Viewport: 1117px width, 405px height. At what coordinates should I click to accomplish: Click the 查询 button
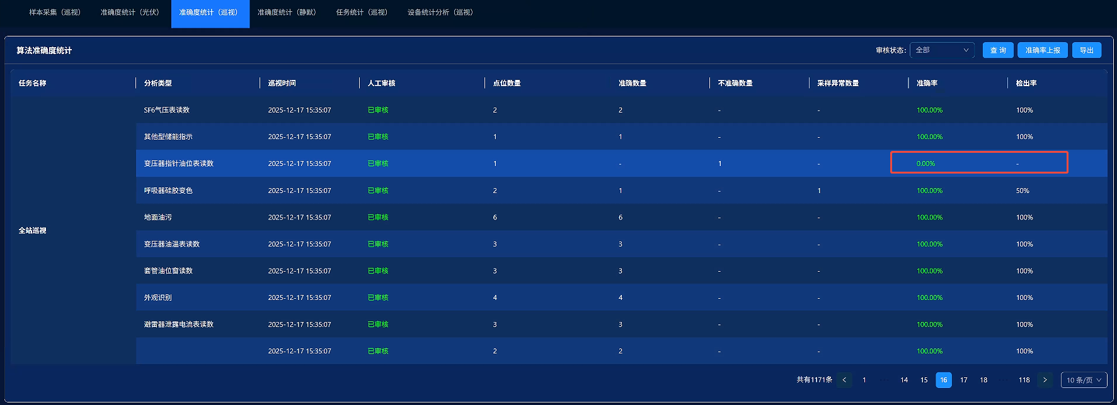(998, 50)
